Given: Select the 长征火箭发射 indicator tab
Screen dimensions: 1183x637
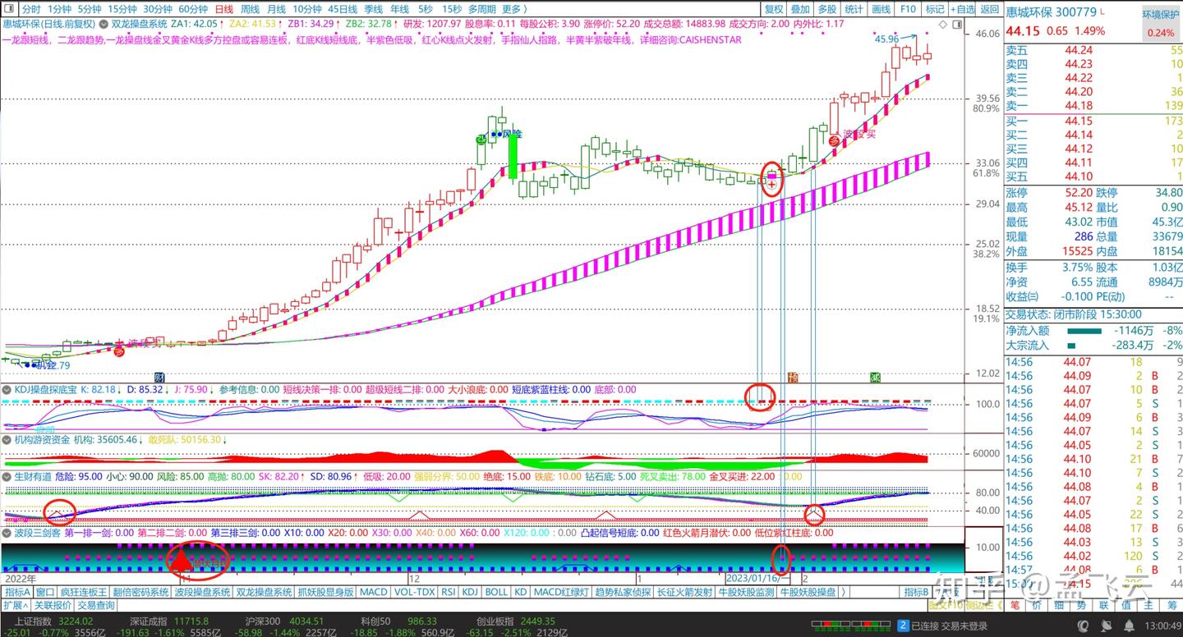Looking at the screenshot, I should pos(685,592).
